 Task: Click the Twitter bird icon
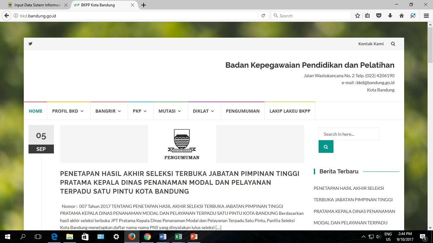30,44
